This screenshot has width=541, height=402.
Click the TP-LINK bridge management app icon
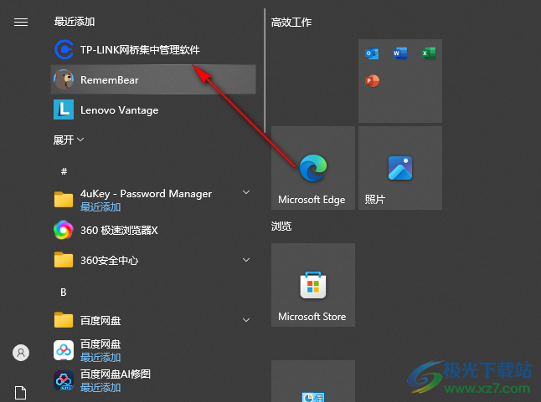[64, 49]
